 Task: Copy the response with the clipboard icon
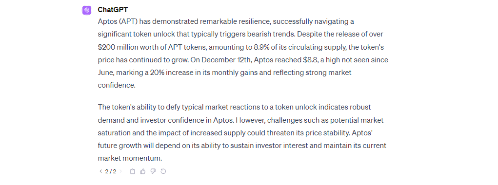pyautogui.click(x=133, y=171)
